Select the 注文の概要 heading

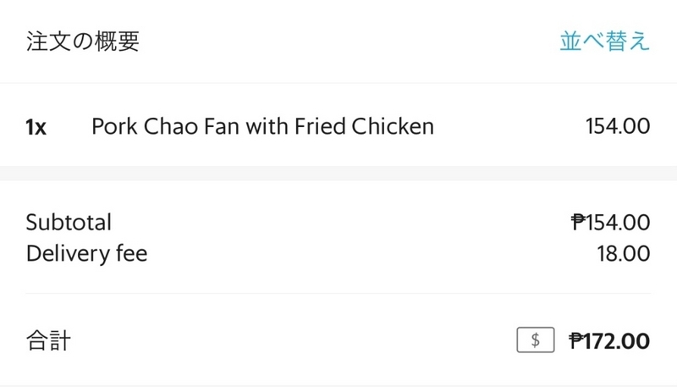(82, 41)
